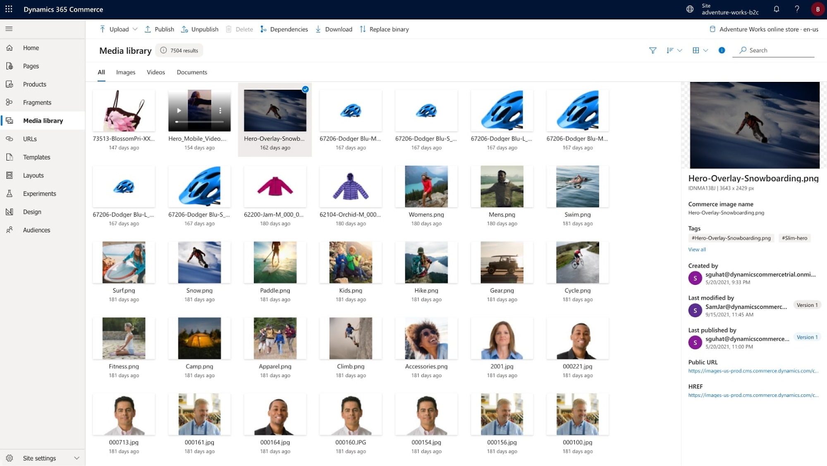The width and height of the screenshot is (827, 466).
Task: Expand the sort order dropdown
Action: (679, 50)
